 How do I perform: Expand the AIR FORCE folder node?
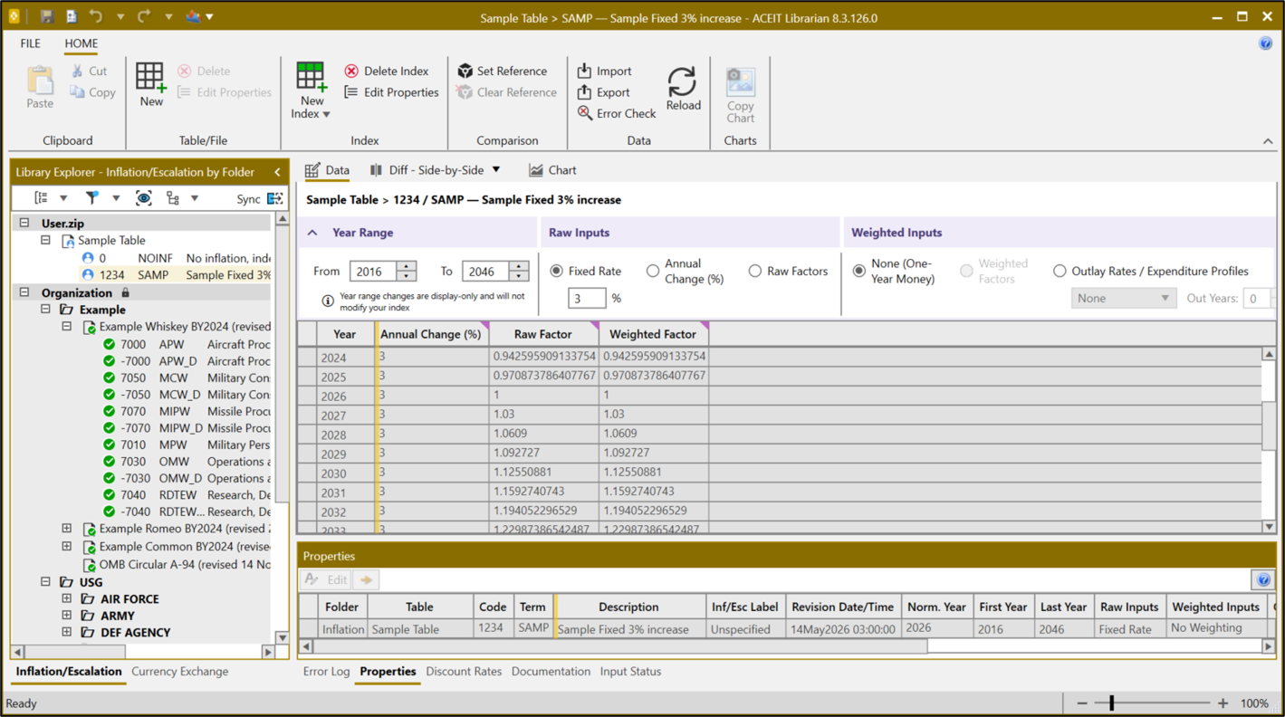tap(66, 598)
